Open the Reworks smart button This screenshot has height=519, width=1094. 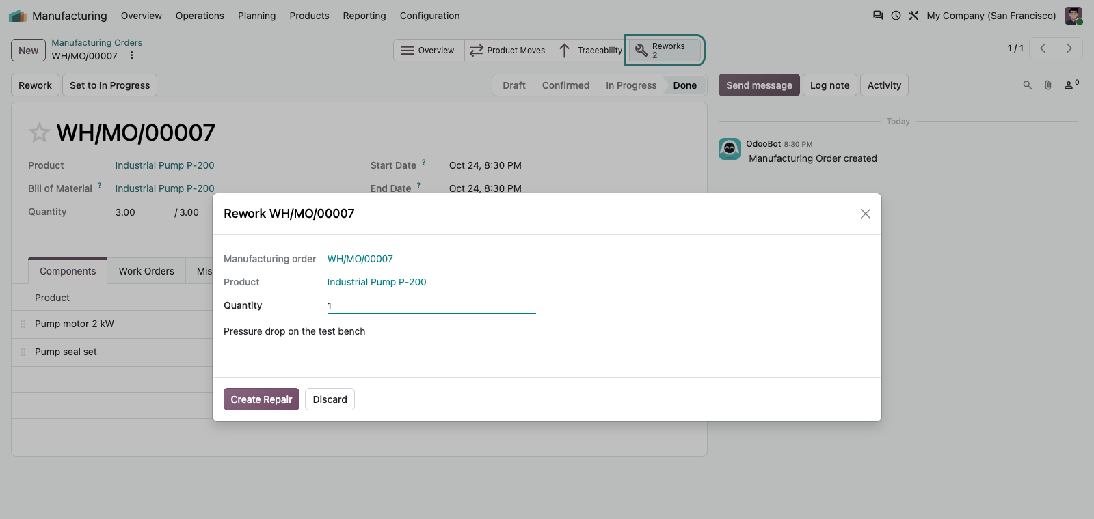pos(665,51)
